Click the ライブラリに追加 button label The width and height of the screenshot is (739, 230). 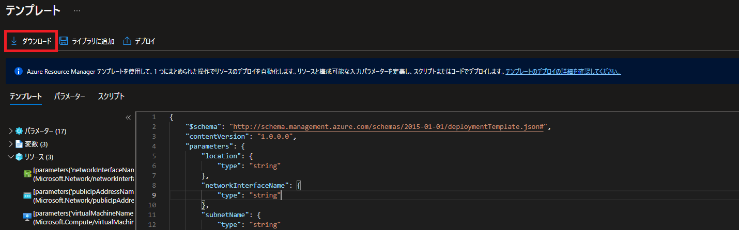93,41
